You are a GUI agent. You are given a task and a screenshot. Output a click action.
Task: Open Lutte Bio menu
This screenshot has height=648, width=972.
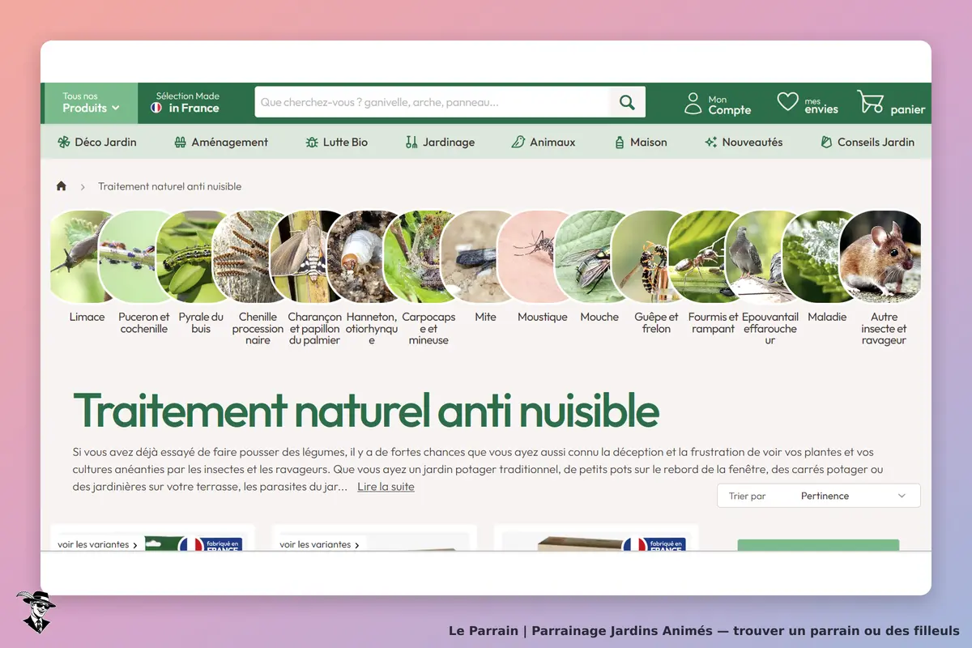(337, 142)
